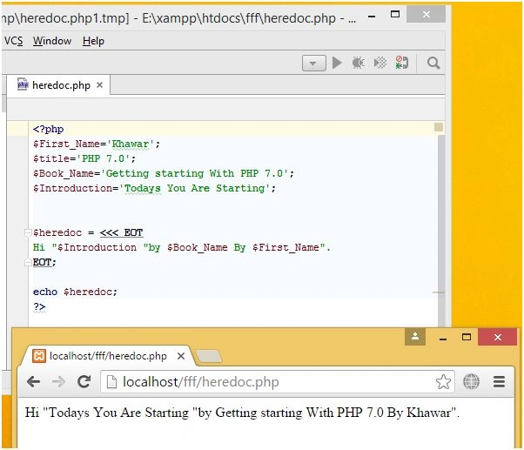This screenshot has height=450, width=524.
Task: Click the $First_Name='Khawar' code line
Action: point(97,144)
